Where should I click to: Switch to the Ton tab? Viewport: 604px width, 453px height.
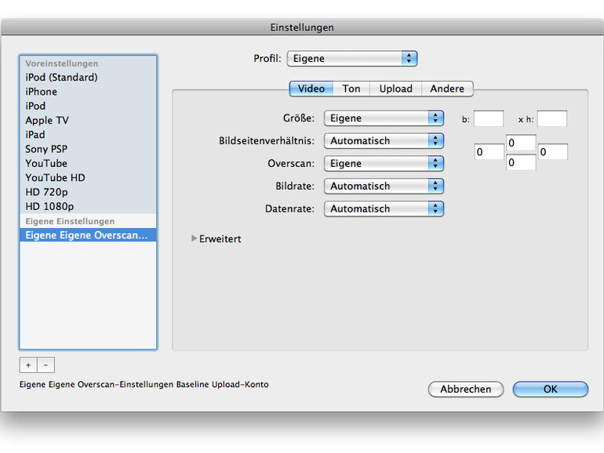click(351, 89)
